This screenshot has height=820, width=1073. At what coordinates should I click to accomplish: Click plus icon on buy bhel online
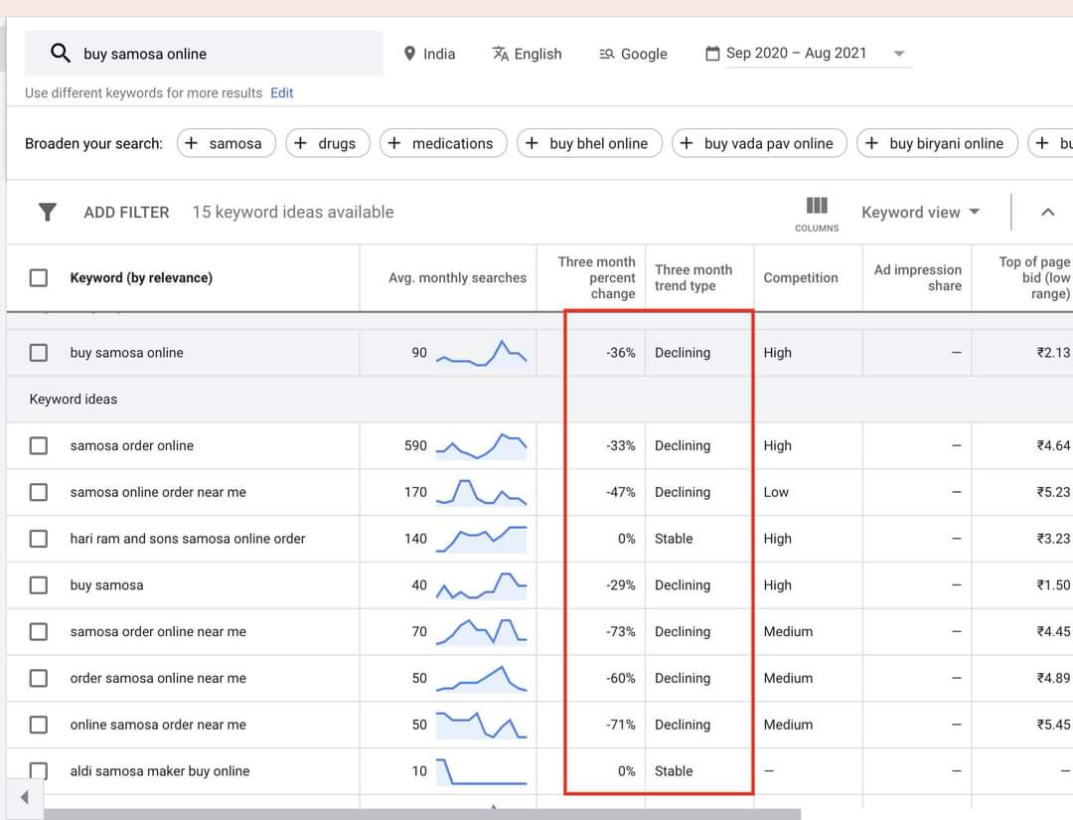click(532, 143)
